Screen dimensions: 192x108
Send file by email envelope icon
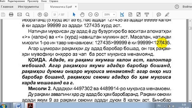pyautogui.click(x=19, y=15)
